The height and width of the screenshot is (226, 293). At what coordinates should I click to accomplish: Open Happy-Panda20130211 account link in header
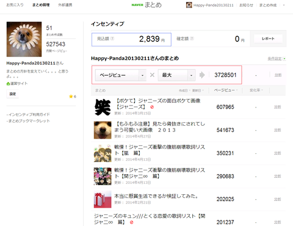(x=213, y=5)
